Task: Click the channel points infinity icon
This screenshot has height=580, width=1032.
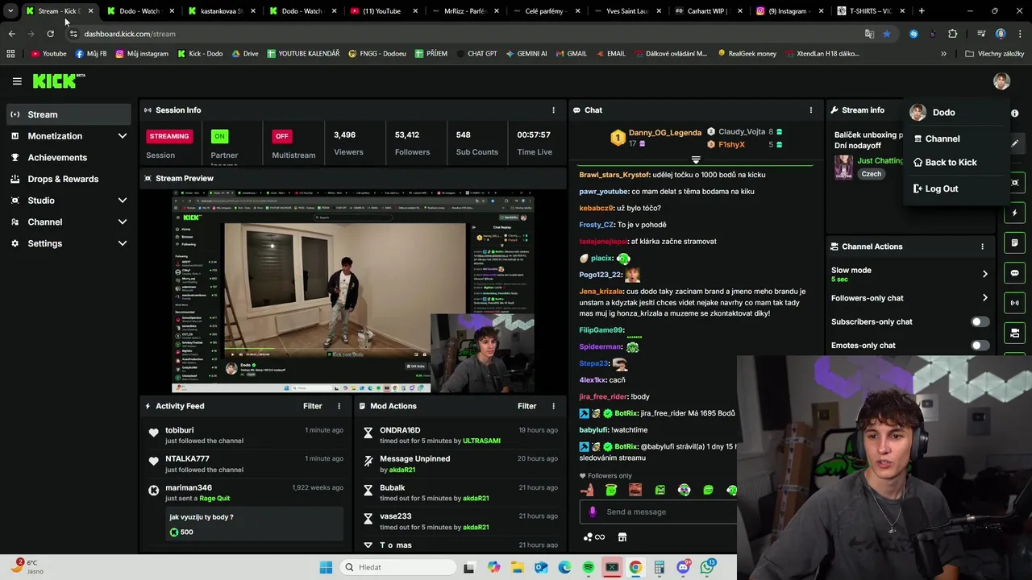Action: pyautogui.click(x=594, y=537)
